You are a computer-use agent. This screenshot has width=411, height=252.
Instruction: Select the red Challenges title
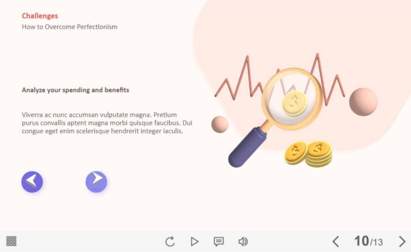point(40,16)
